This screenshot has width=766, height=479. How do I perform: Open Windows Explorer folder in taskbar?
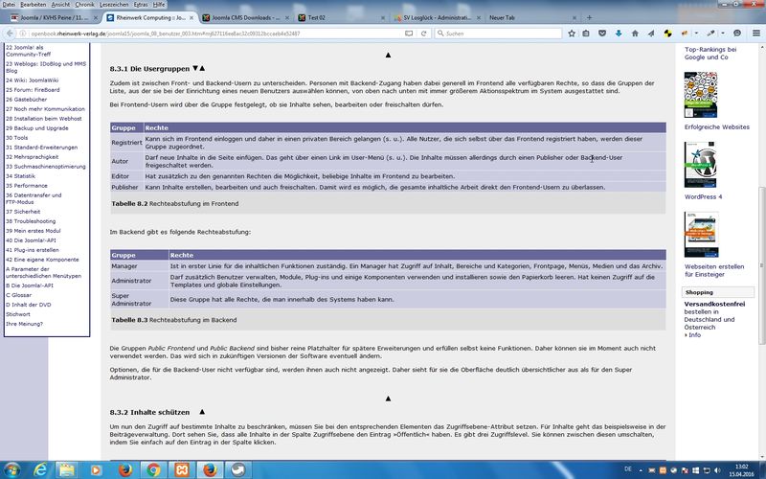point(67,469)
